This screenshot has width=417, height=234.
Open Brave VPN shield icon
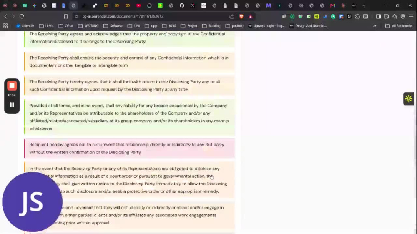tap(403, 16)
